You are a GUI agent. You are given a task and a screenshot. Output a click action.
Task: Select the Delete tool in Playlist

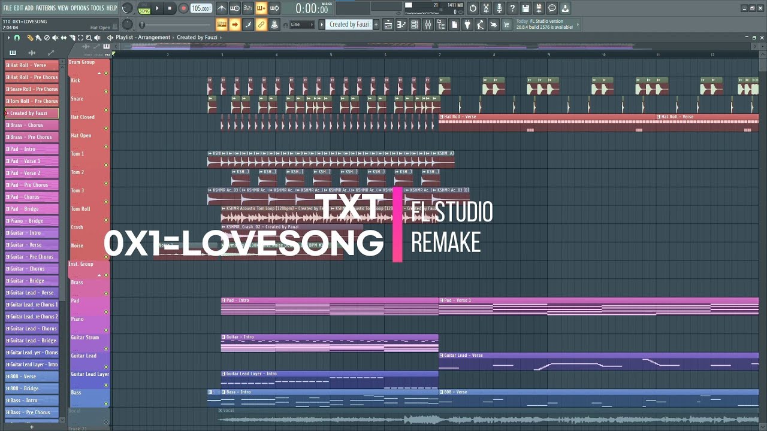pos(47,38)
